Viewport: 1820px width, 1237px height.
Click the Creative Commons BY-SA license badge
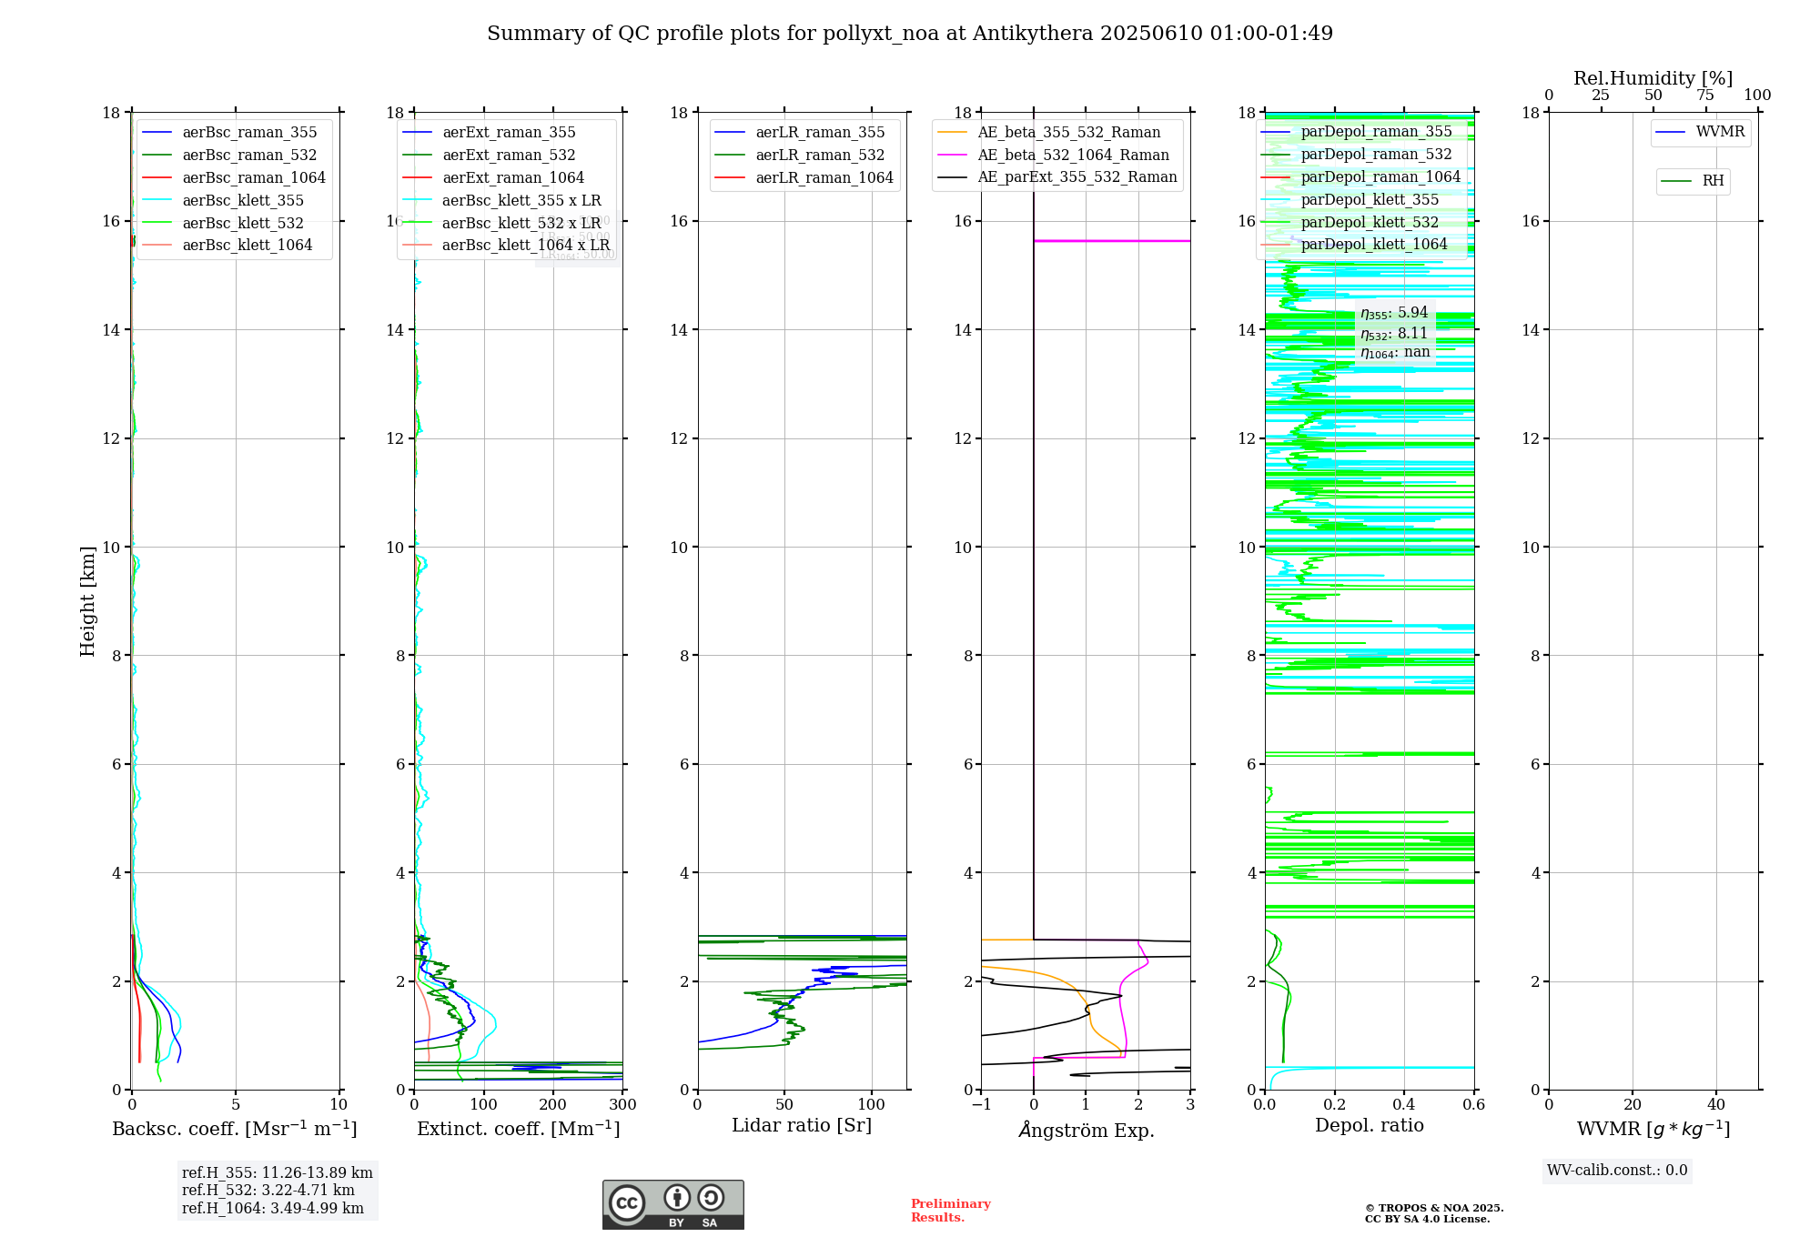pyautogui.click(x=672, y=1204)
